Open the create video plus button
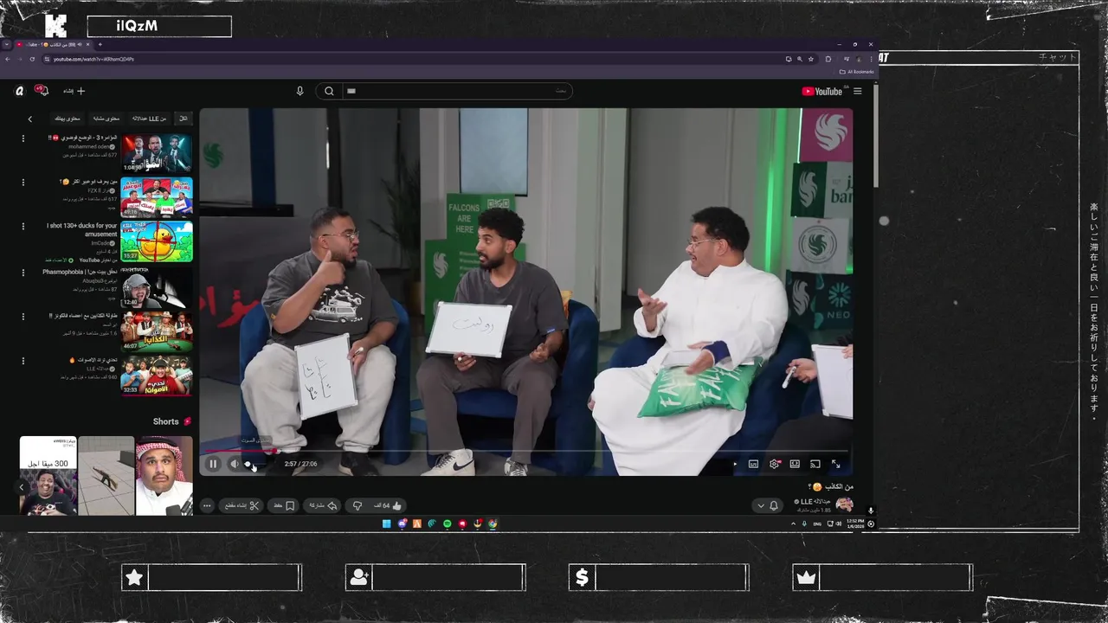Viewport: 1108px width, 623px height. tap(75, 91)
